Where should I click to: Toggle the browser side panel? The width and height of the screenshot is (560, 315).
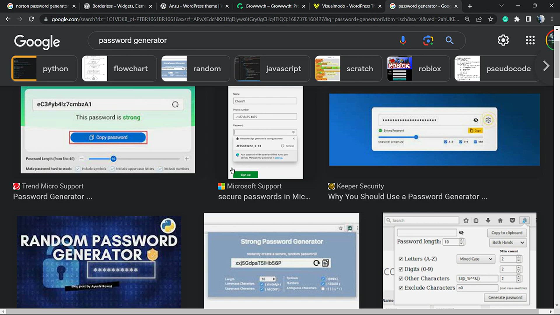click(x=528, y=19)
